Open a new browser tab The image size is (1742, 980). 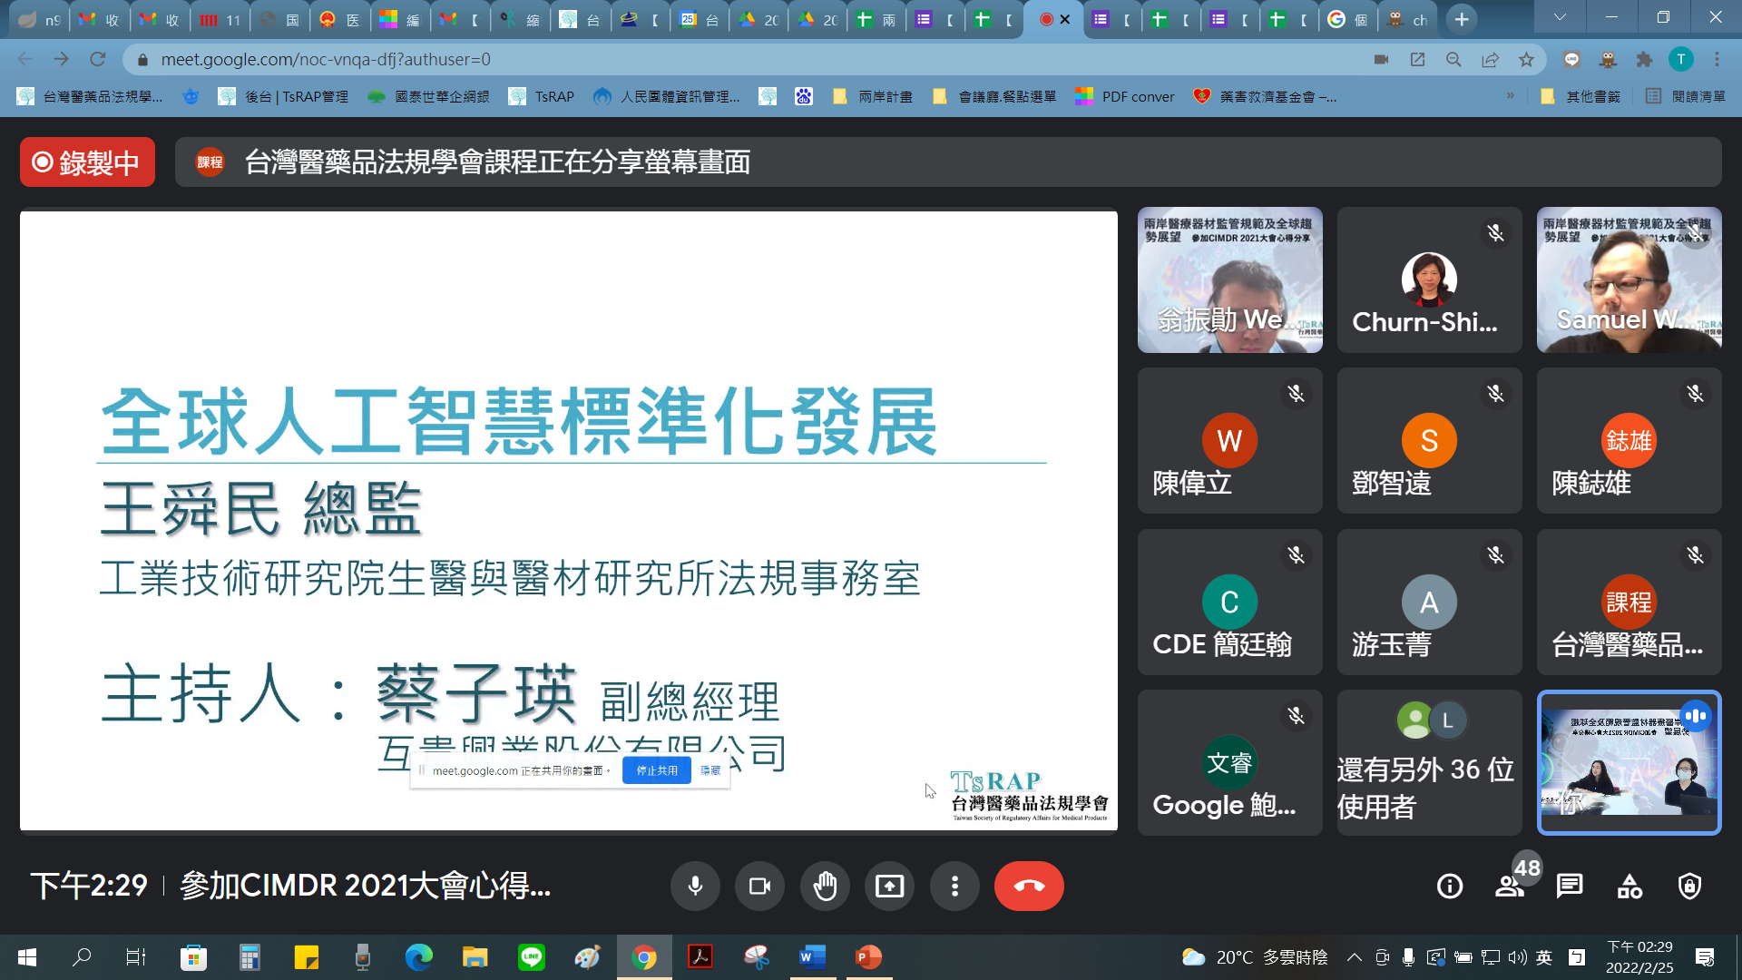[x=1462, y=19]
